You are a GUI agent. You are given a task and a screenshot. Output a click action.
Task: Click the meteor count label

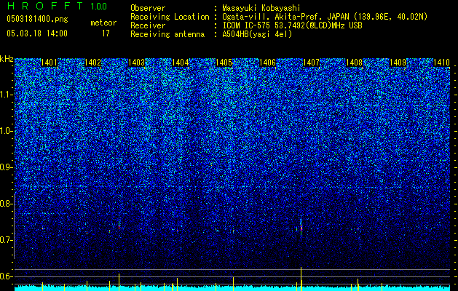pos(103,23)
